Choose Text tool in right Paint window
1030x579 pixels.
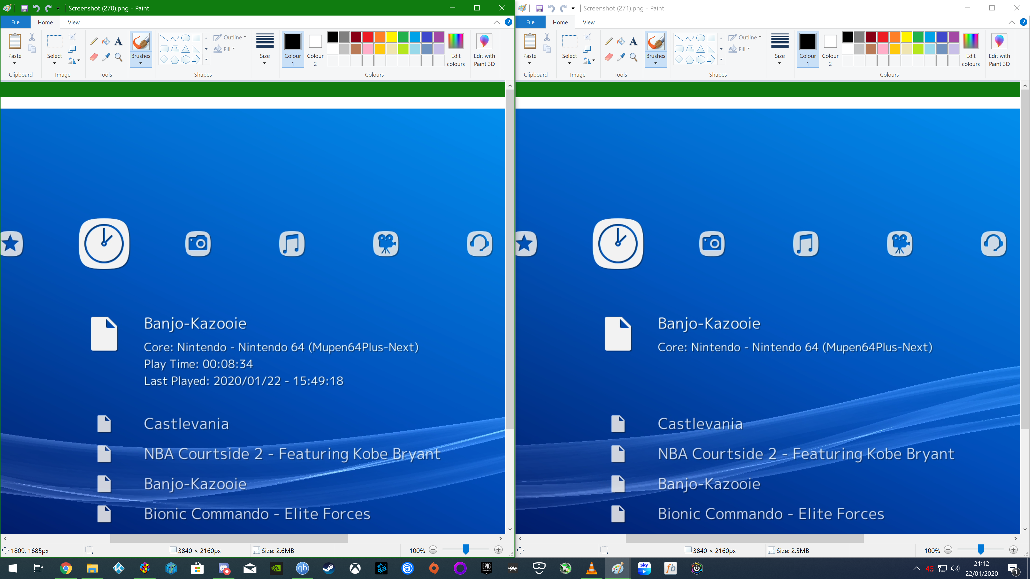[633, 41]
